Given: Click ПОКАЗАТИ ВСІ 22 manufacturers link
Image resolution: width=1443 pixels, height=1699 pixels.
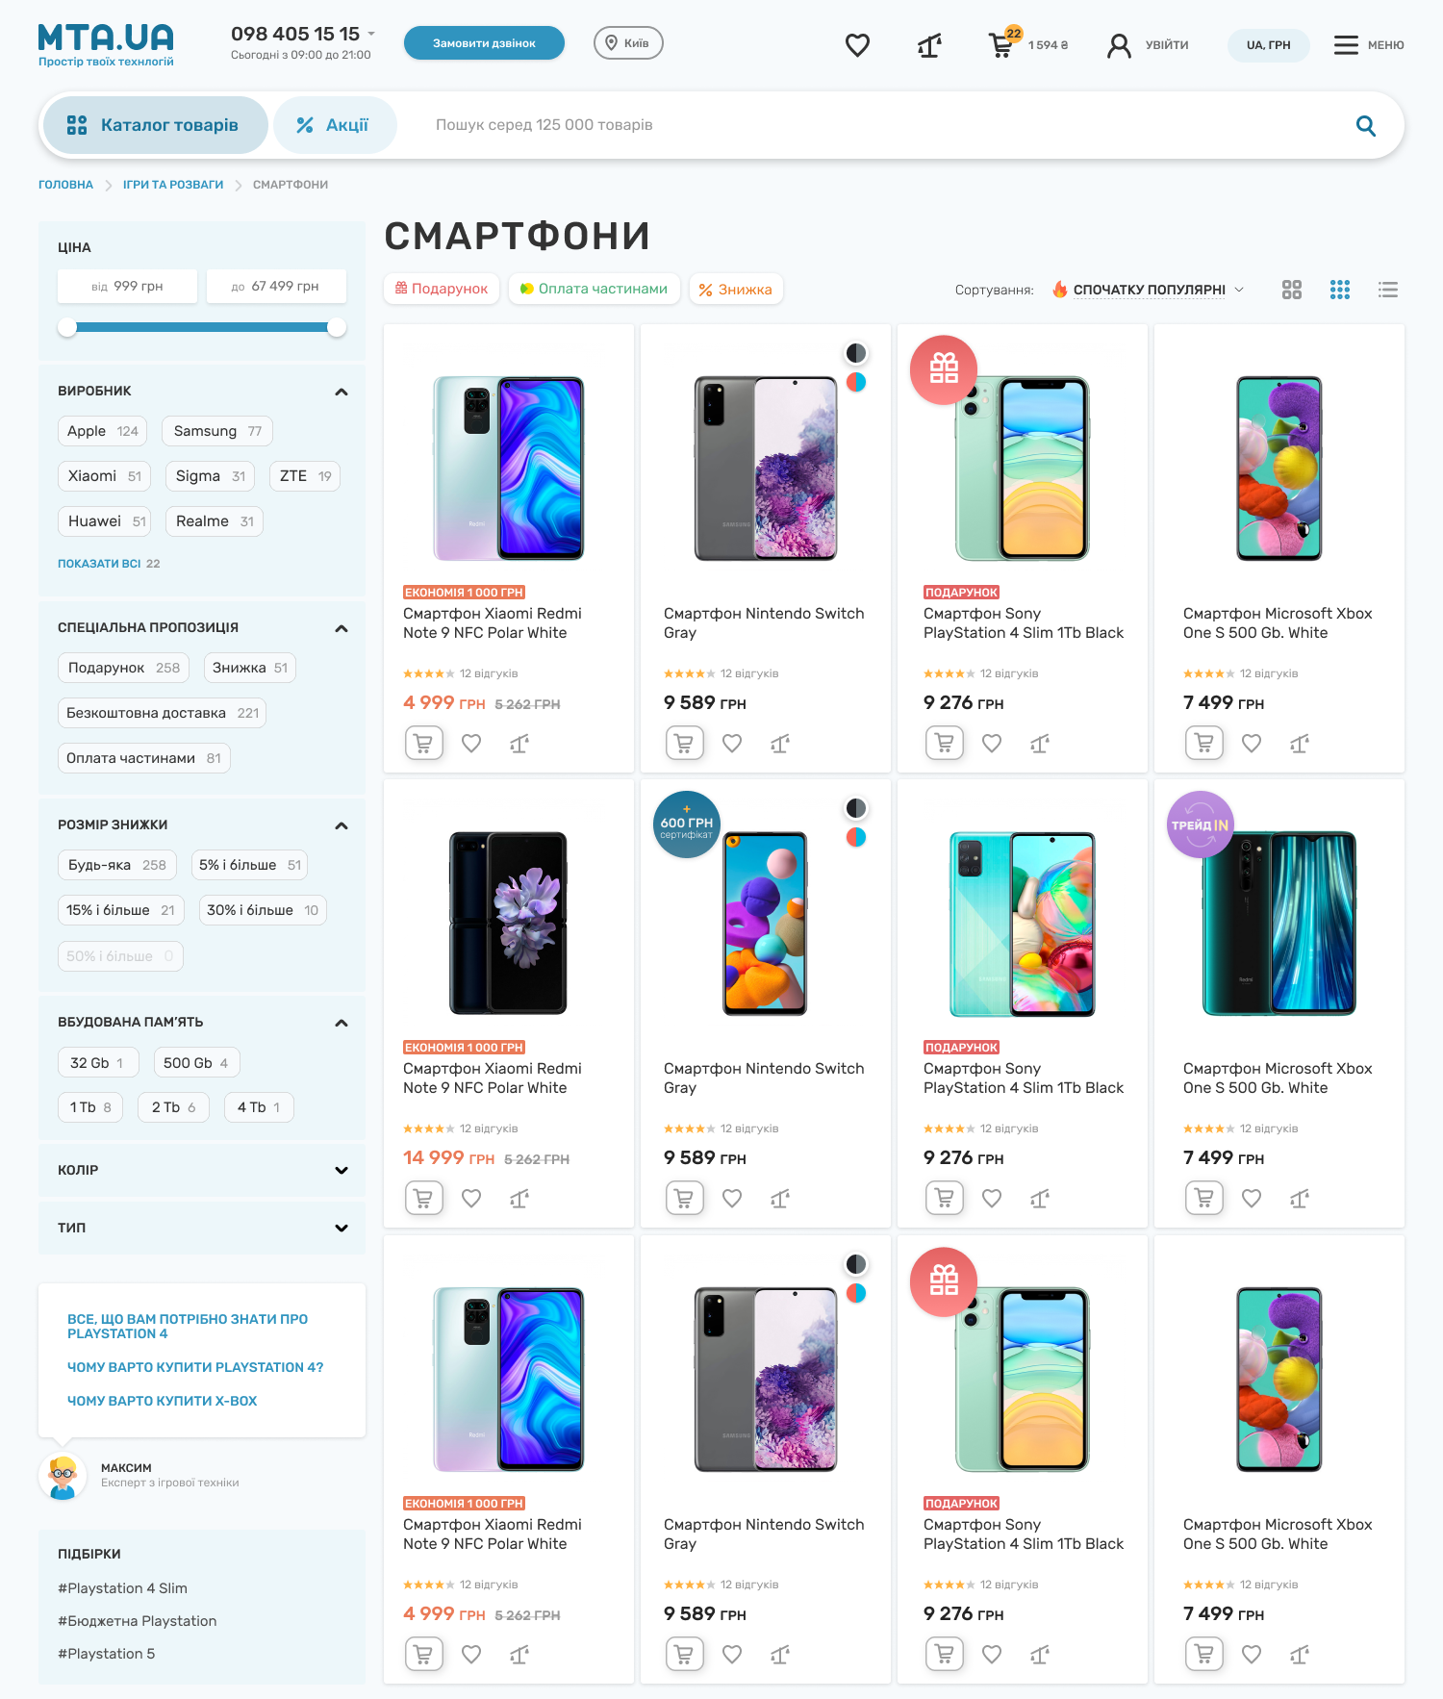Looking at the screenshot, I should [109, 564].
